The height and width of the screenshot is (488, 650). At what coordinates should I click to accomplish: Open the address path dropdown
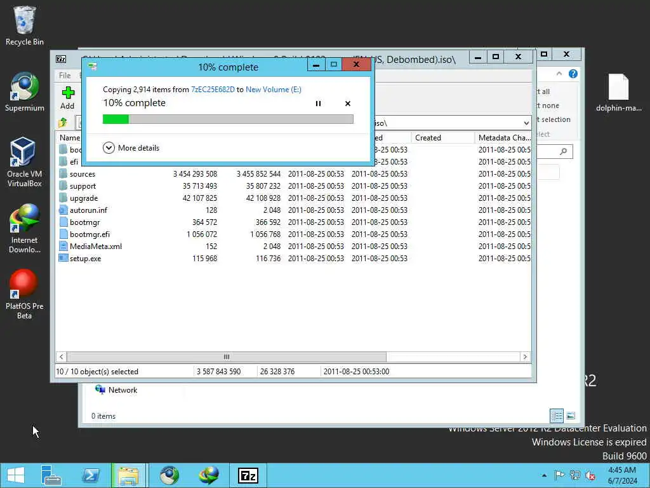point(526,123)
